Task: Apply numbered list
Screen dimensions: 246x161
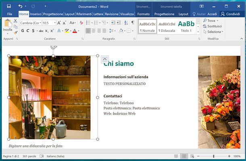Action: pyautogui.click(x=96, y=23)
